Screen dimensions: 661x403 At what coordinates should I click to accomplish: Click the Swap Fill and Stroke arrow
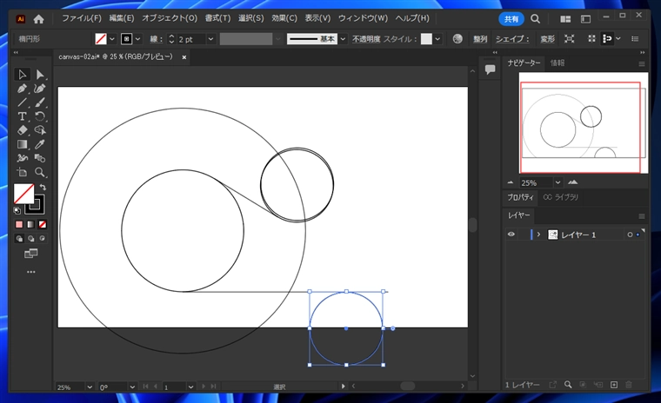point(43,187)
